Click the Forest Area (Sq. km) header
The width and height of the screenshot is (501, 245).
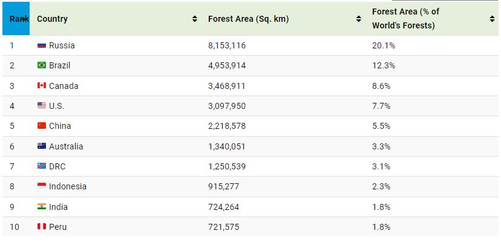(248, 19)
